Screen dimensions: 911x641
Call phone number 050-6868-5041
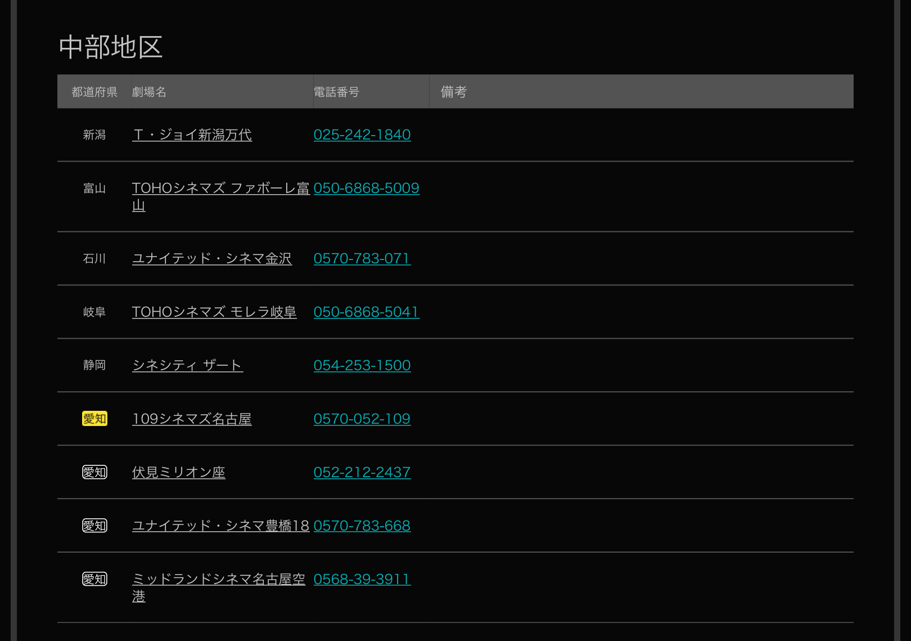367,312
